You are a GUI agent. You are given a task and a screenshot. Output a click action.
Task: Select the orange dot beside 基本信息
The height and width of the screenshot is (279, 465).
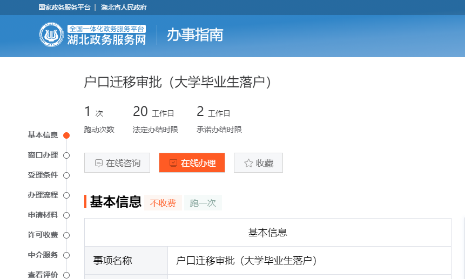[x=66, y=135]
